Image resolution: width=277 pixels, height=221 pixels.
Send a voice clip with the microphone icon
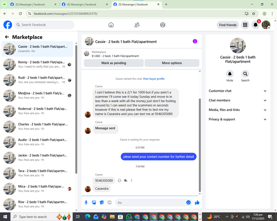86,203
